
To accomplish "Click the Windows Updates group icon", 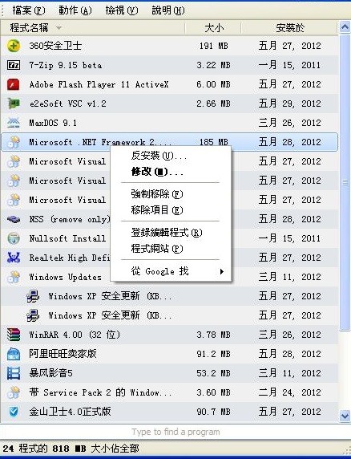I will pyautogui.click(x=14, y=277).
